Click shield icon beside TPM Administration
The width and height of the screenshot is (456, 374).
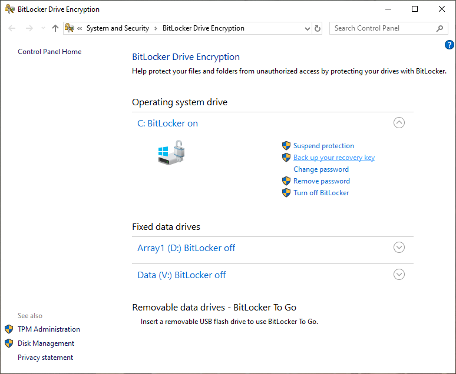coord(9,329)
